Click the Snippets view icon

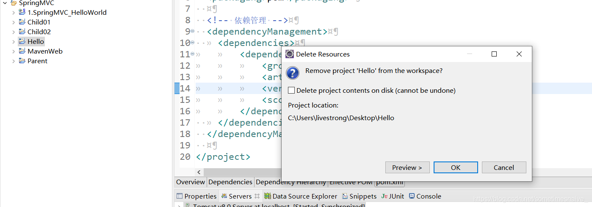(345, 196)
